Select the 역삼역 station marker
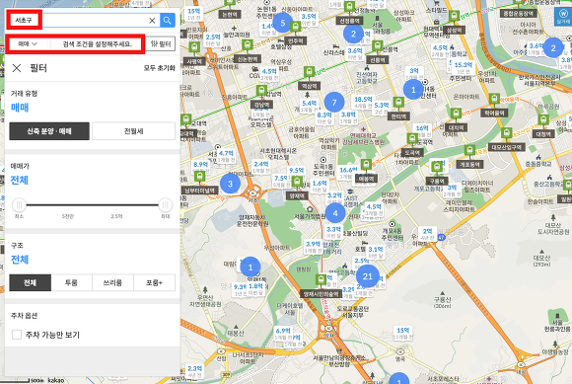 pos(309,79)
